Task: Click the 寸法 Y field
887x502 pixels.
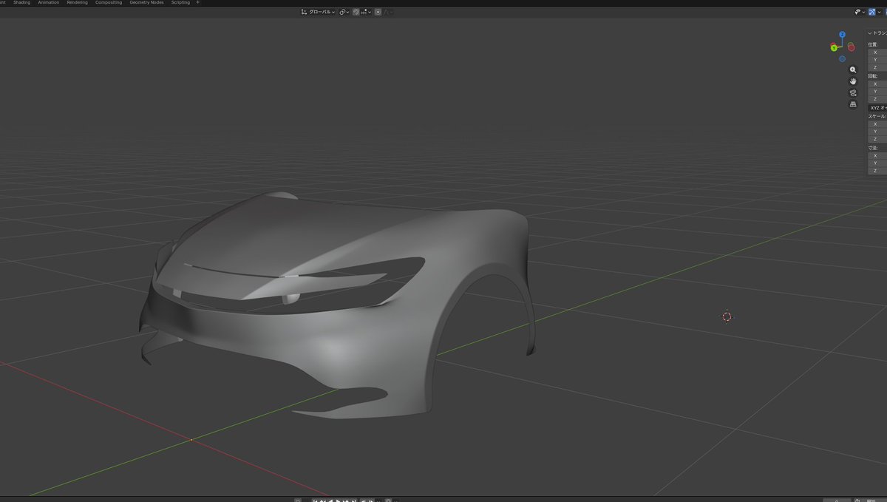Action: click(x=877, y=163)
